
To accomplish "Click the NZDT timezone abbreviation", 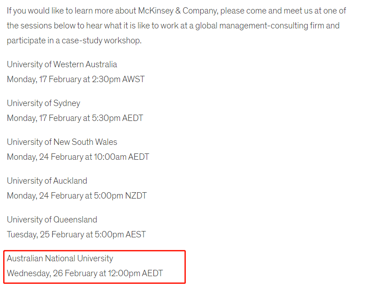I will click(x=136, y=196).
